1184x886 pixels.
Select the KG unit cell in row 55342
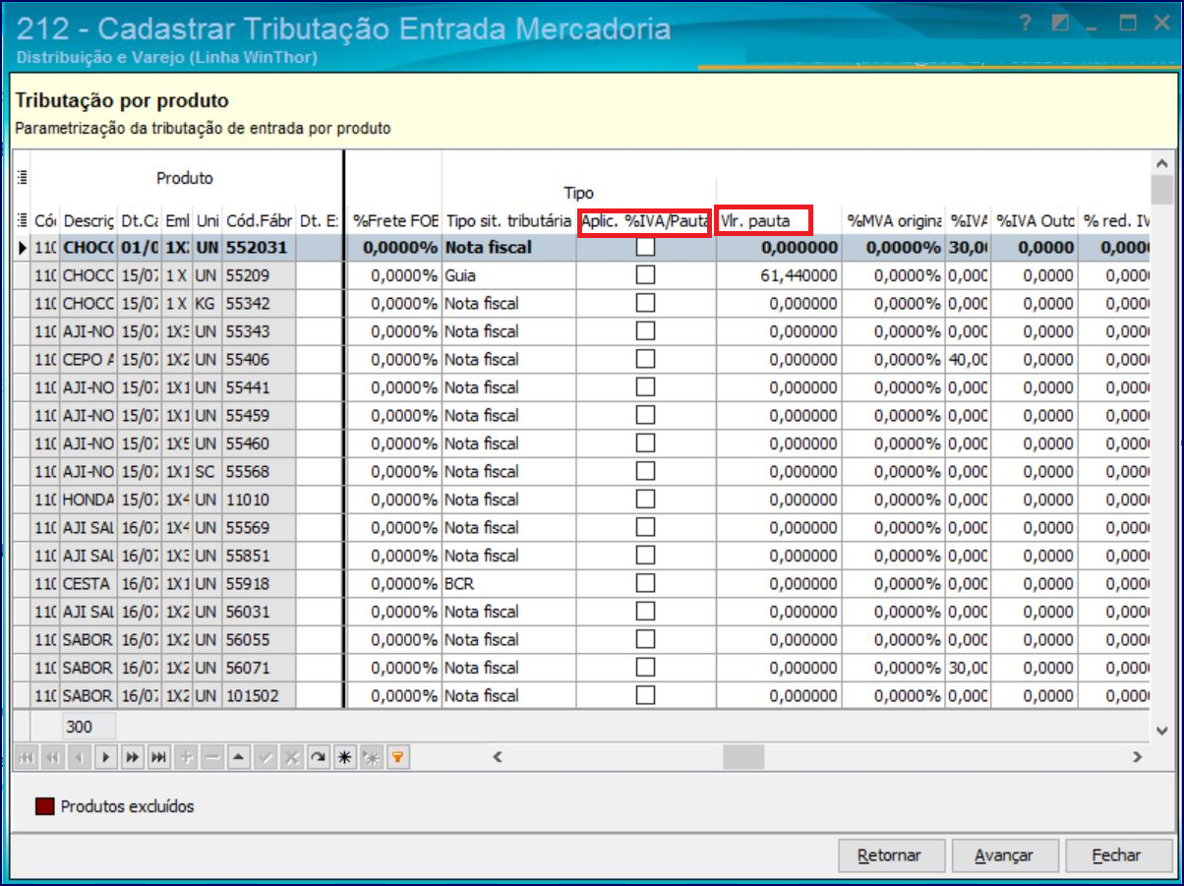point(207,303)
